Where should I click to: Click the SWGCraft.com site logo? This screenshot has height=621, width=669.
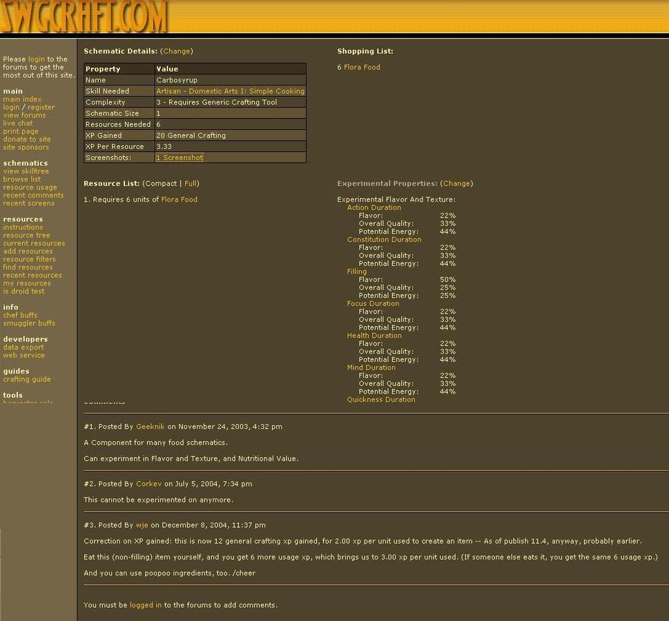(x=84, y=17)
